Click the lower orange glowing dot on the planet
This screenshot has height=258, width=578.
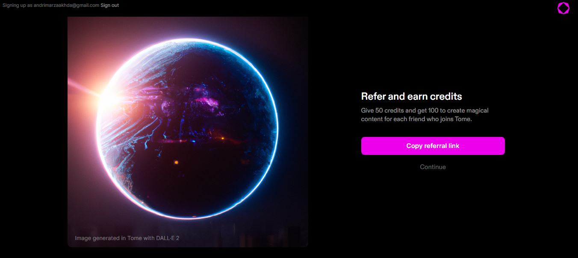(176, 162)
